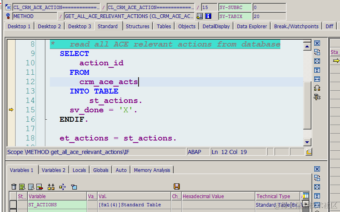Switch to the Locals tab
Viewport: 340px width, 212px height.
click(79, 170)
